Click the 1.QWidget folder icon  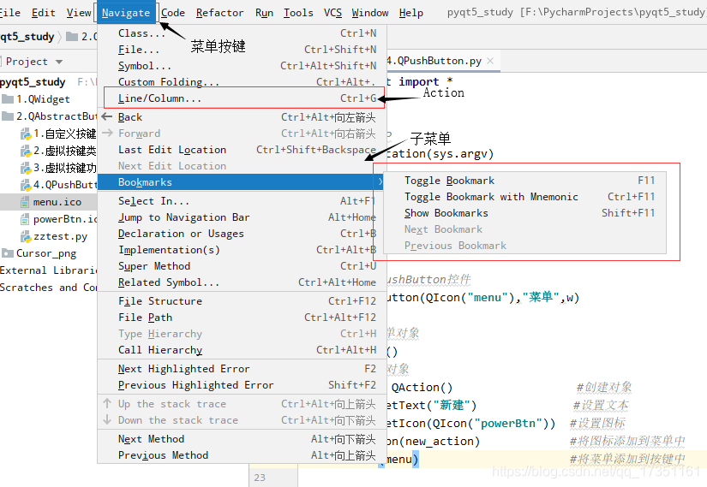(x=8, y=99)
